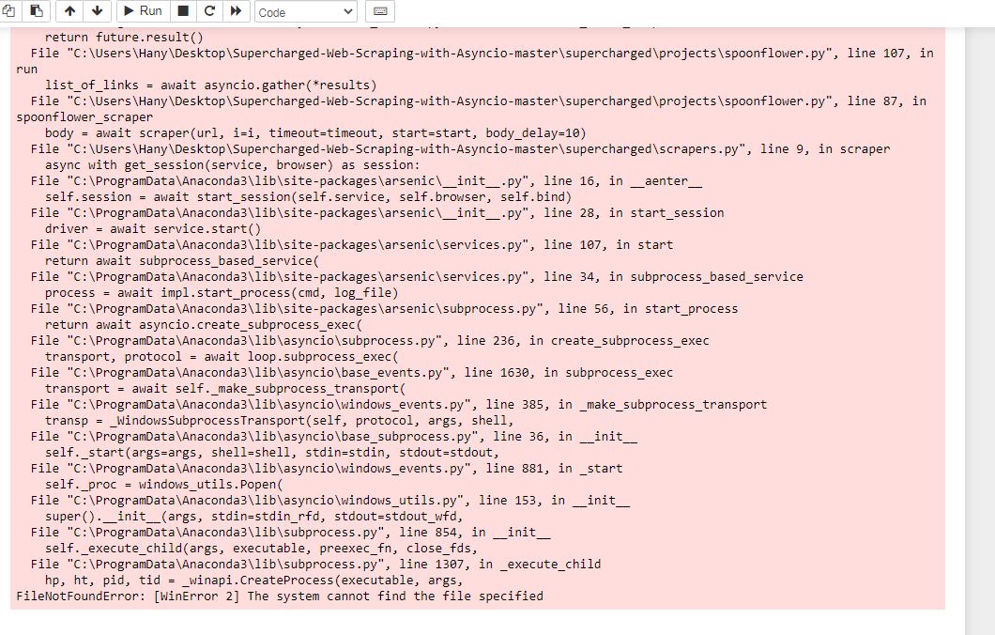Click the windows_events.py line 881 in _start entry
The image size is (995, 635).
pos(327,469)
